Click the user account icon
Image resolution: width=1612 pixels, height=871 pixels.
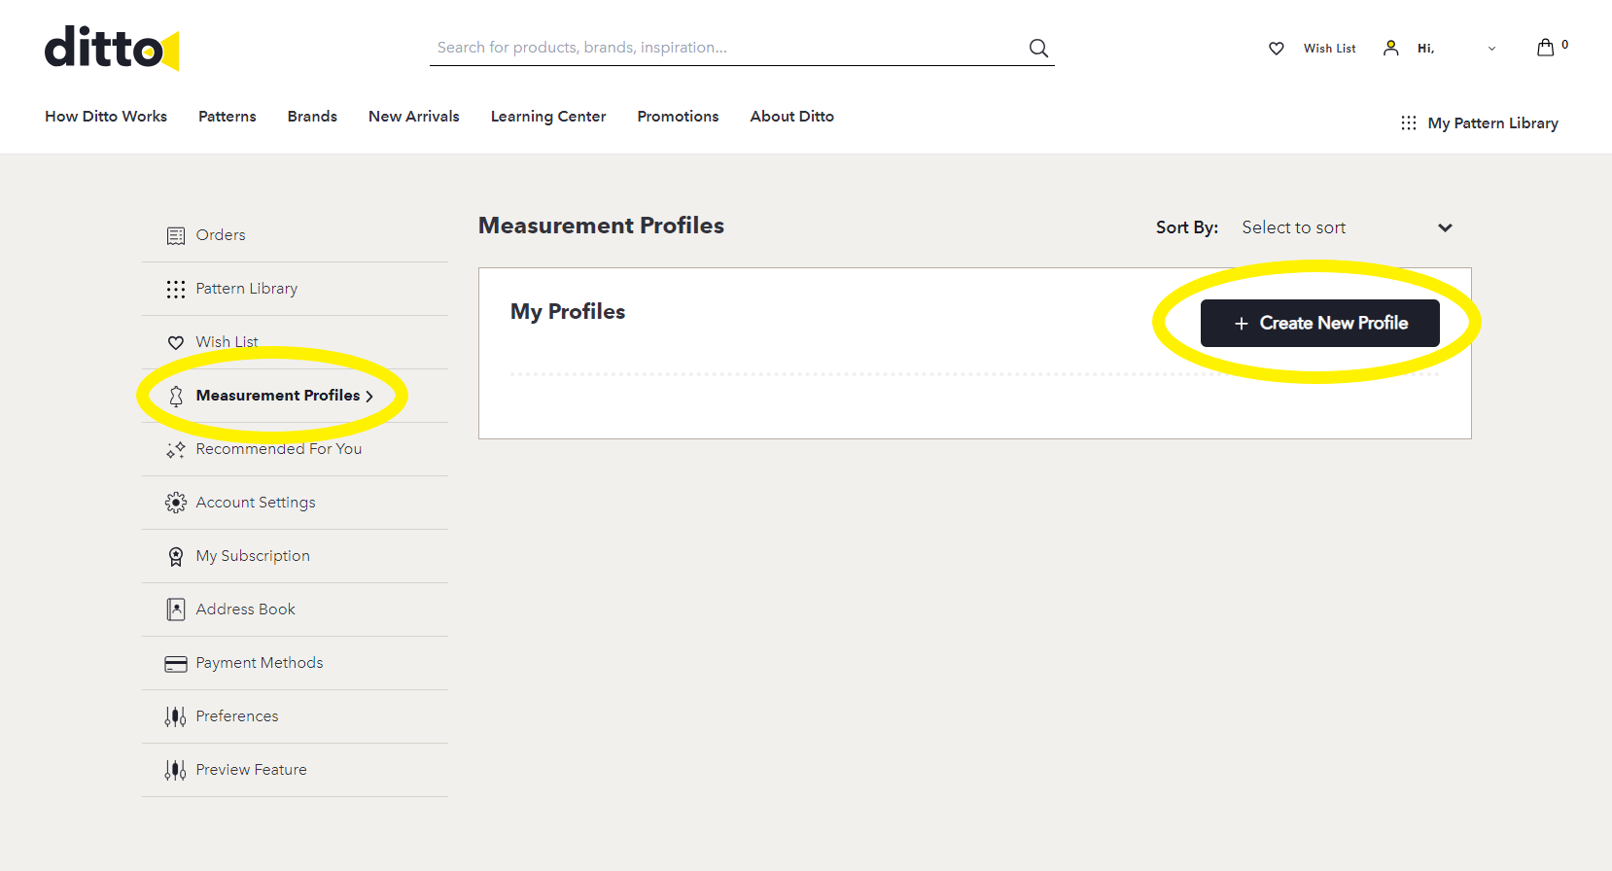click(x=1391, y=48)
